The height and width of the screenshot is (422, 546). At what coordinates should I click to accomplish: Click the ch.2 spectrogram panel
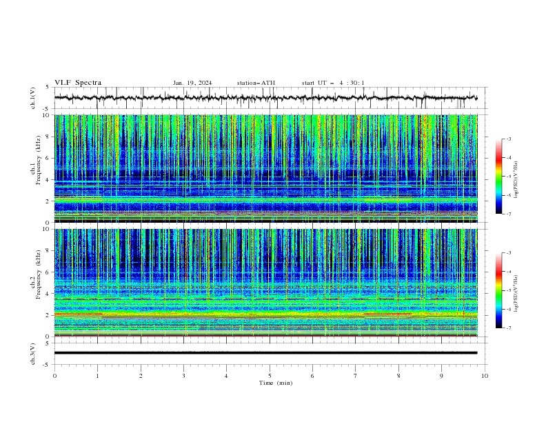266,283
